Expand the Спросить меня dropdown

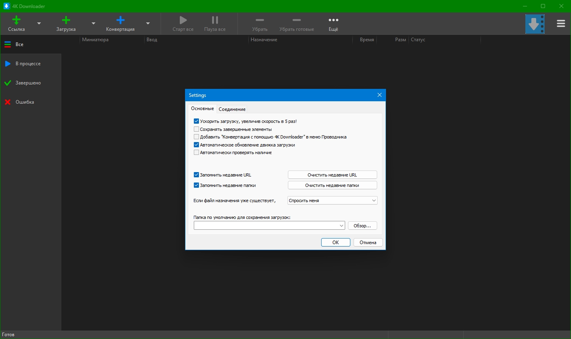(x=332, y=201)
